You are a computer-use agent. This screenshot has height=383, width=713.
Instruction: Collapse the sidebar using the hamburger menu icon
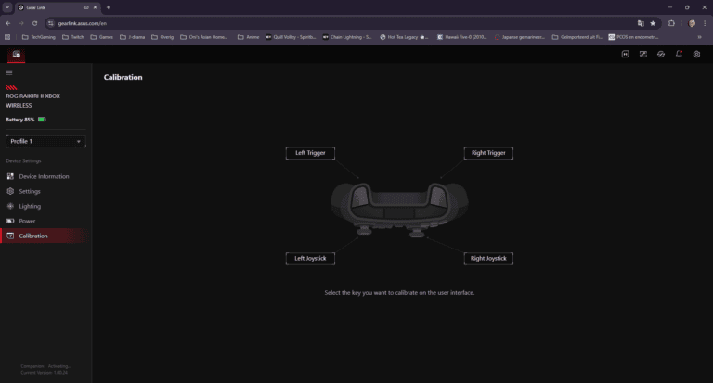[x=9, y=71]
